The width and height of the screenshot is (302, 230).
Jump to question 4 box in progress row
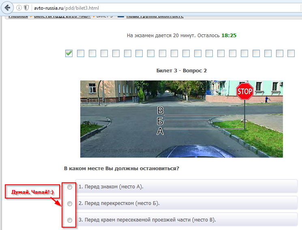pos(104,53)
